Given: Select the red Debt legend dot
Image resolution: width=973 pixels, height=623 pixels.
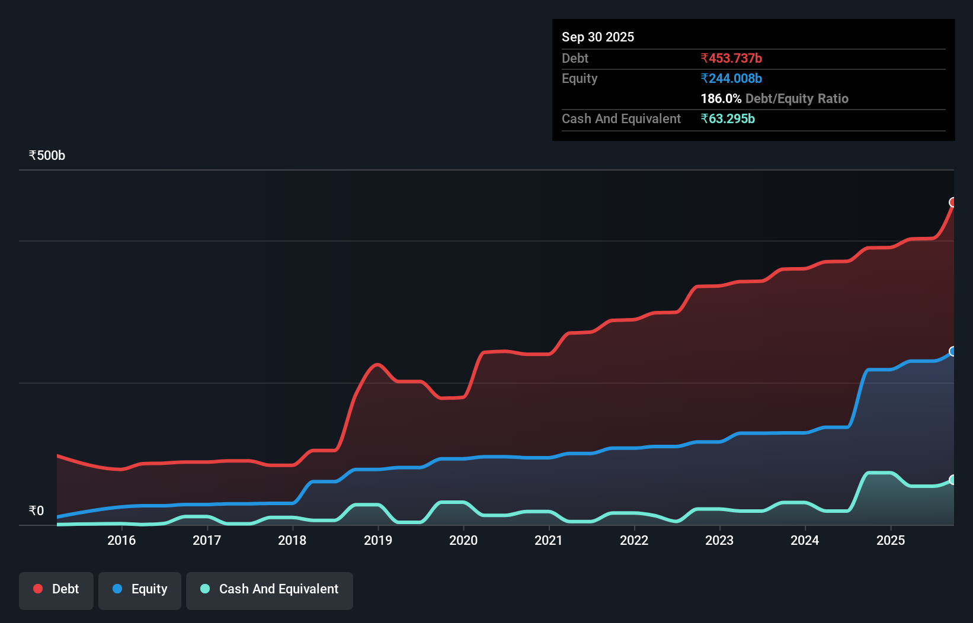Looking at the screenshot, I should pos(37,589).
